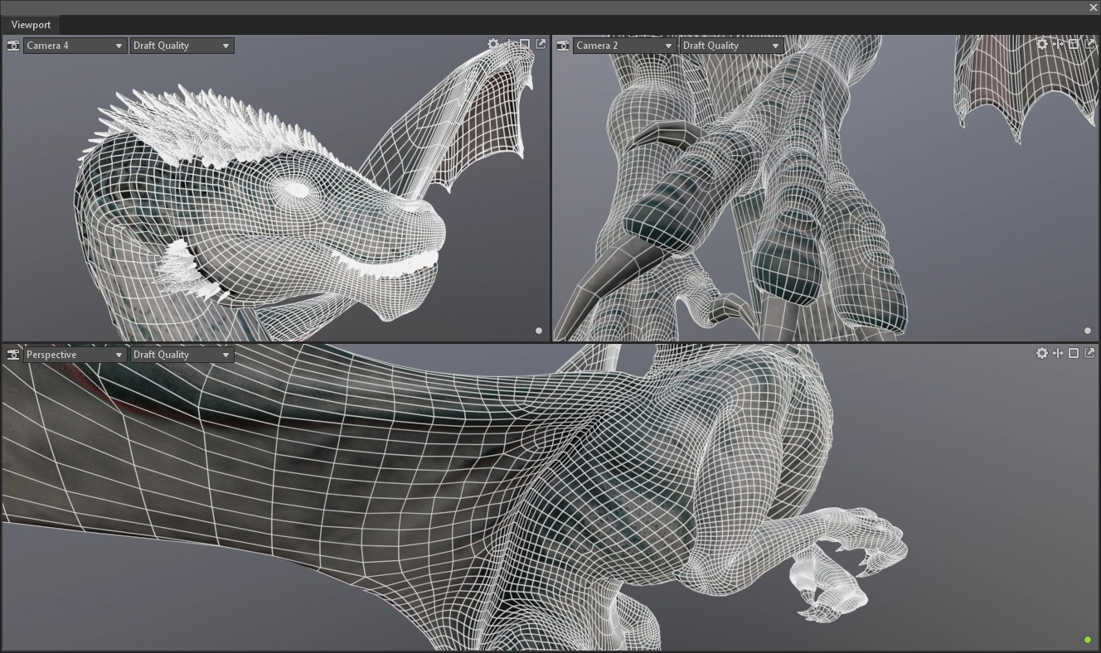Image resolution: width=1101 pixels, height=653 pixels.
Task: Open the Camera 4 camera dropdown
Action: point(75,46)
